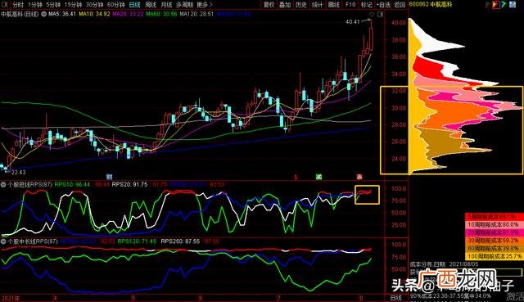Click the 22.43 low price label

tap(19, 173)
